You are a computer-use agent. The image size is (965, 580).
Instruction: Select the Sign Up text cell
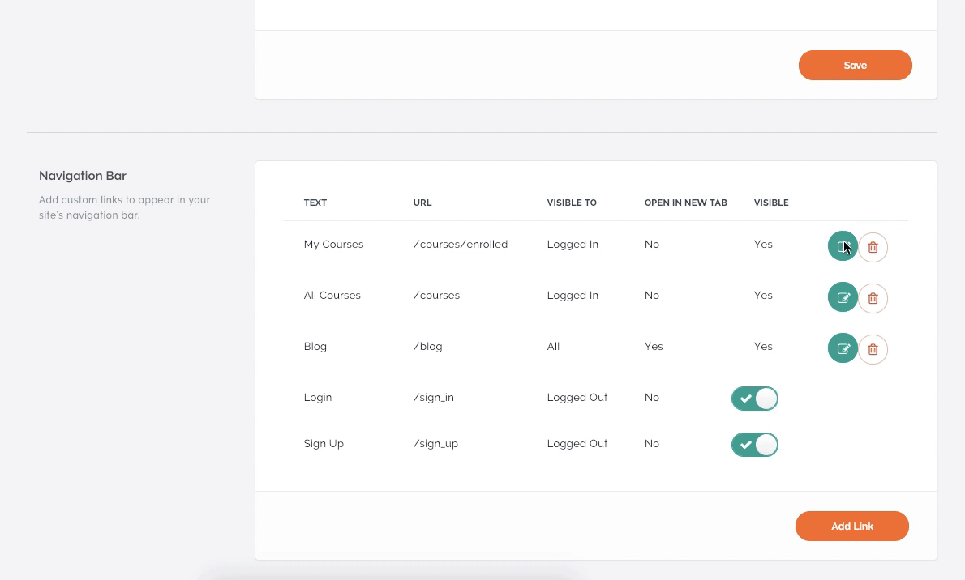click(324, 443)
